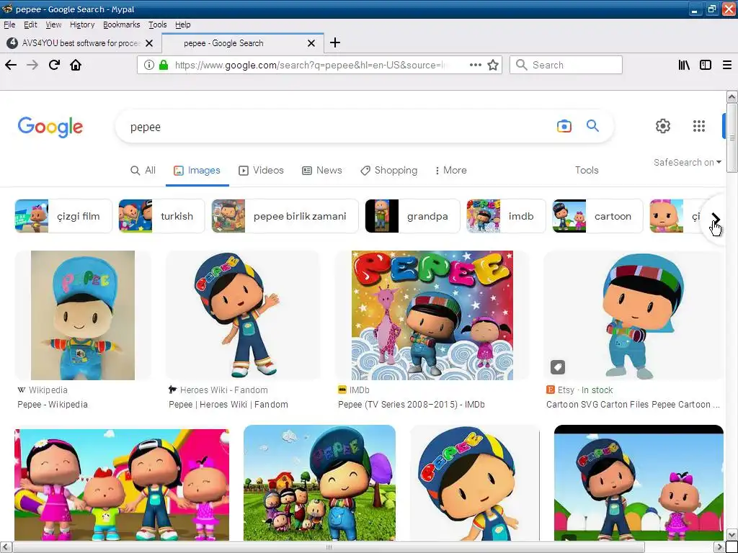This screenshot has width=738, height=553.
Task: Open Cartoon SVG Carton Files Pepee link
Action: (x=633, y=405)
